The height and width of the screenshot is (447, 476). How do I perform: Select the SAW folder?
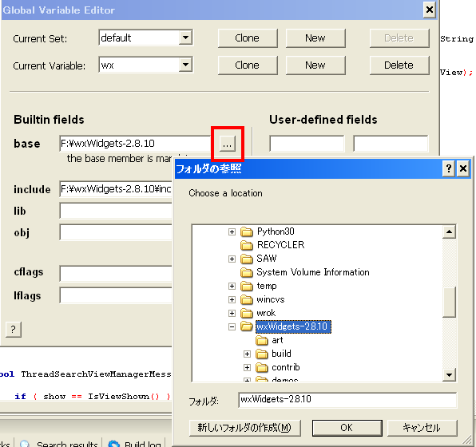click(x=267, y=259)
